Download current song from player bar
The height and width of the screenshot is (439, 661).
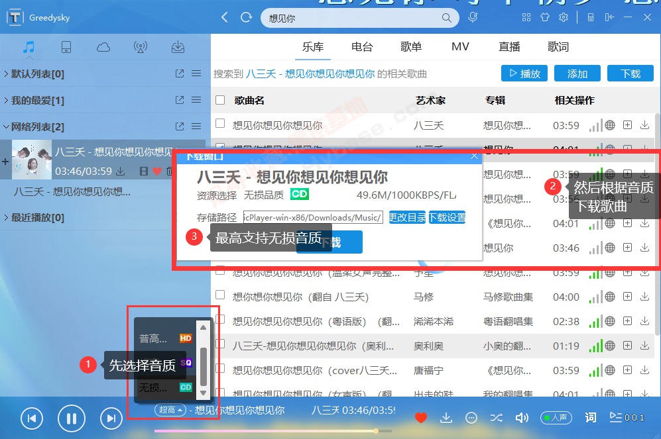446,418
